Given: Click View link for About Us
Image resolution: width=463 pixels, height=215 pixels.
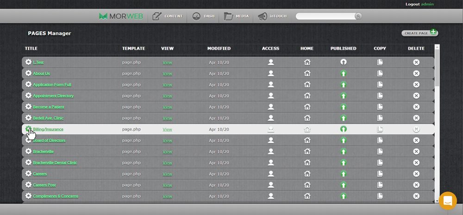Looking at the screenshot, I should pos(167,74).
